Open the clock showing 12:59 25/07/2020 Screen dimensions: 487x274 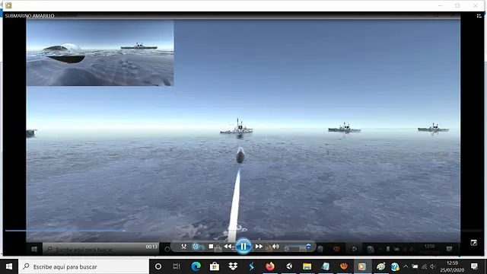point(452,266)
